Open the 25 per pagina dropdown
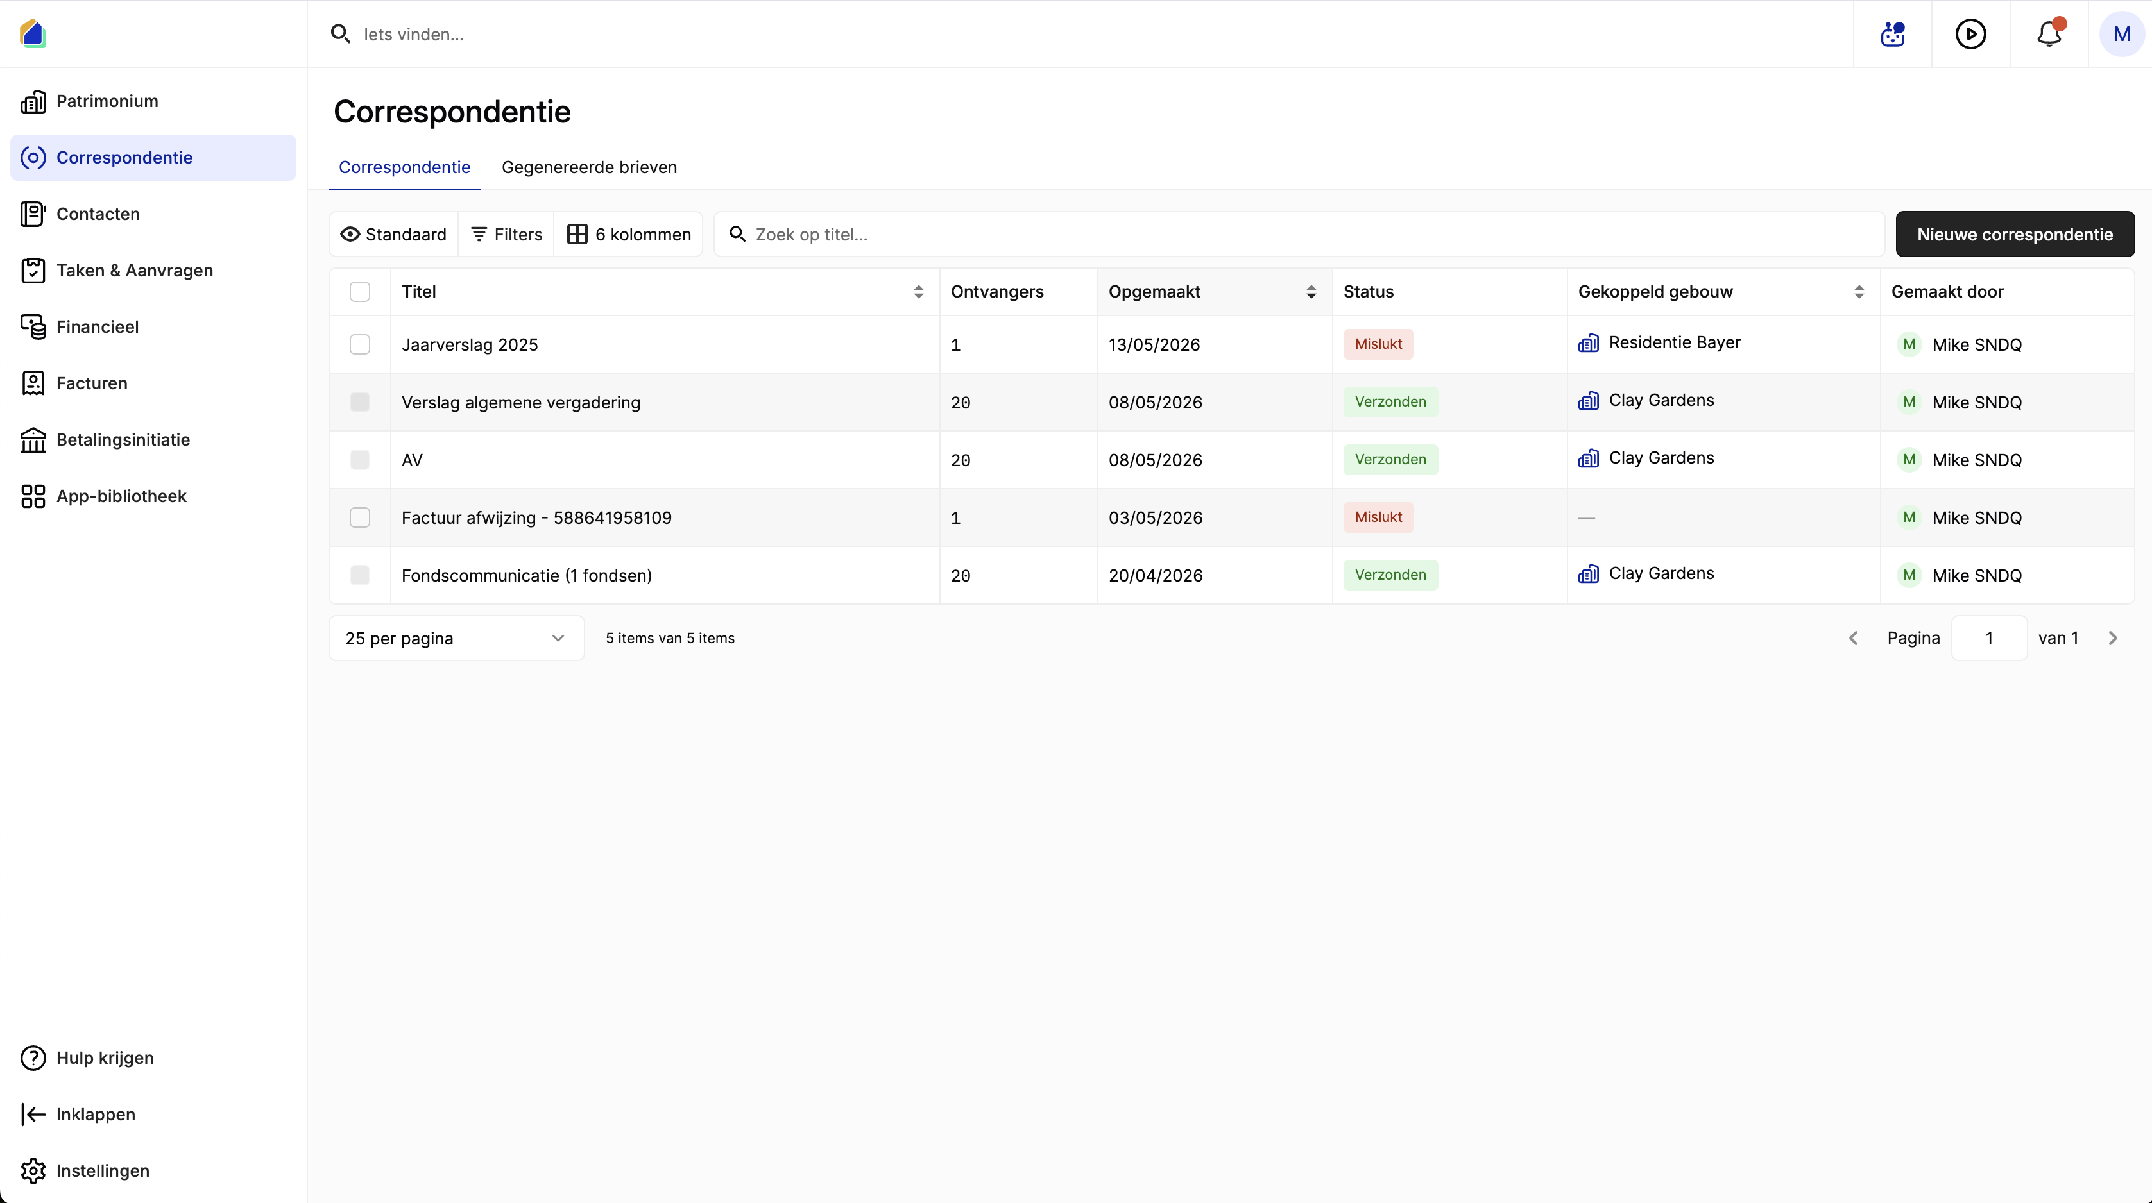Image resolution: width=2152 pixels, height=1203 pixels. [456, 638]
